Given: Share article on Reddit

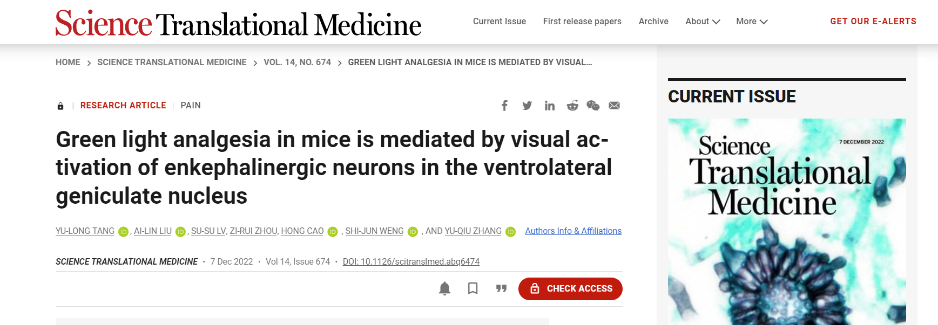Looking at the screenshot, I should tap(572, 106).
